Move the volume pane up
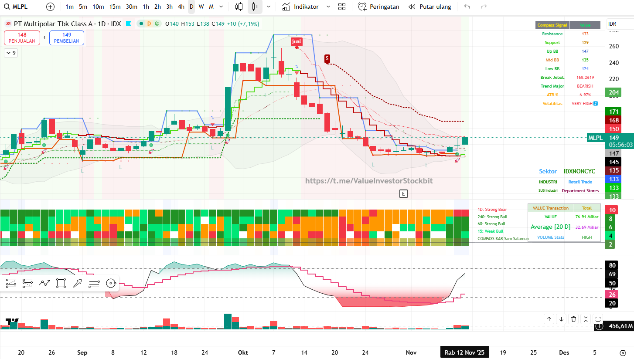Viewport: 634px width, 359px height. [549, 319]
